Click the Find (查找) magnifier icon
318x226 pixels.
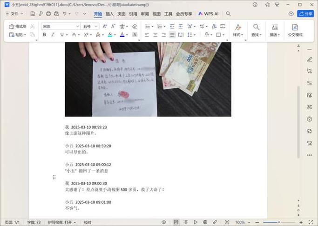pos(257,27)
